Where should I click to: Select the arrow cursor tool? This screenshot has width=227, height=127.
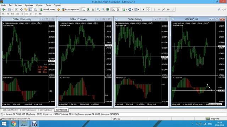[x=143, y=10]
